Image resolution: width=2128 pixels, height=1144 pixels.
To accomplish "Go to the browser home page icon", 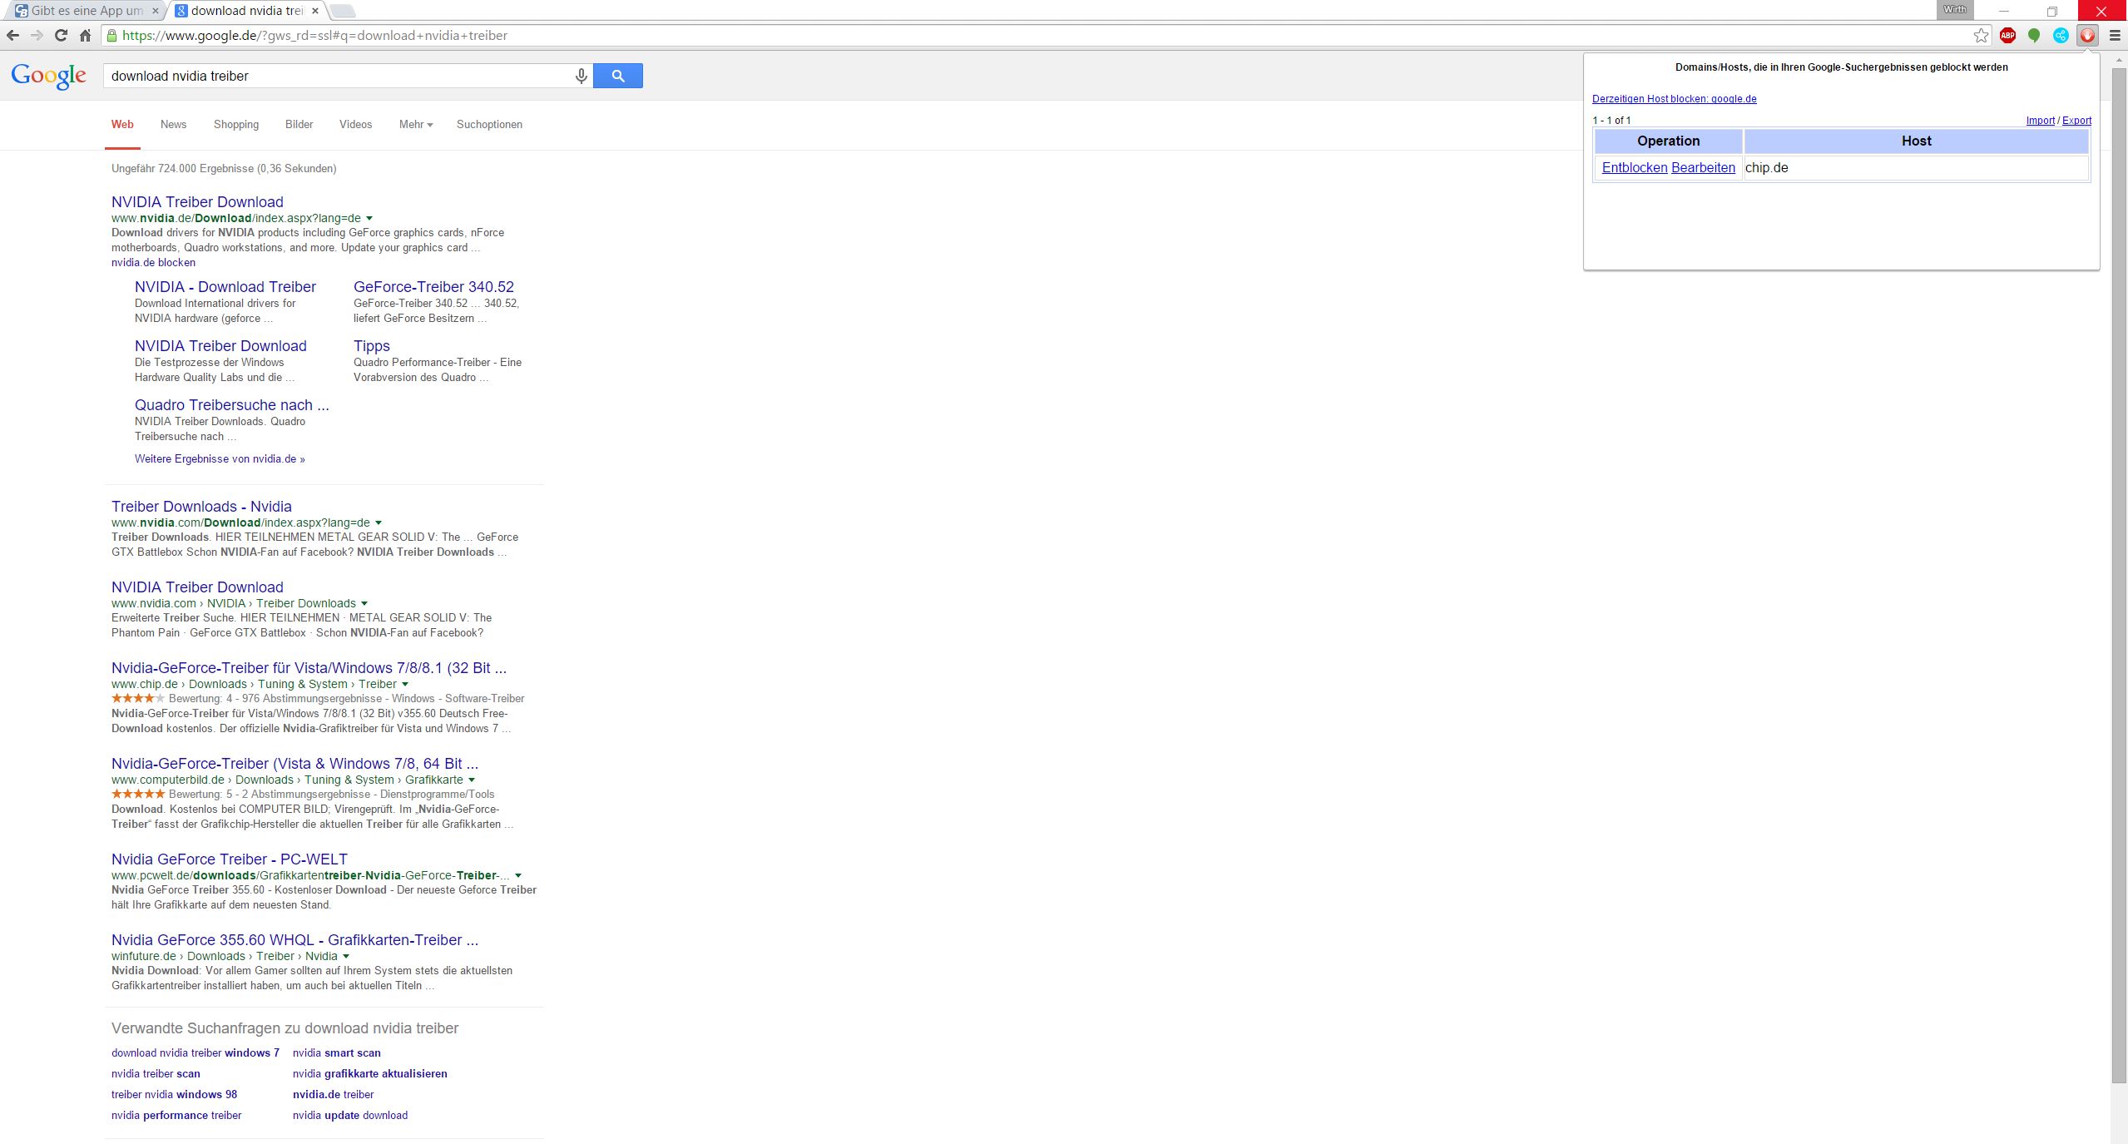I will (85, 35).
